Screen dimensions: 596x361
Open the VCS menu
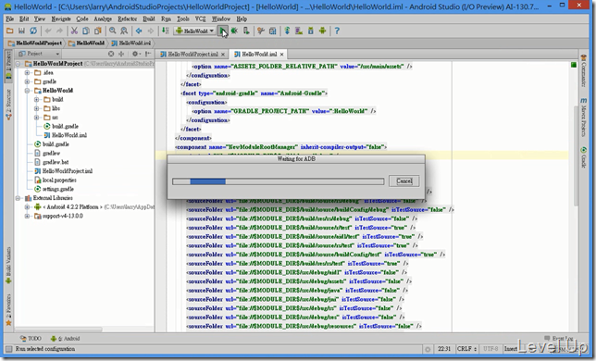[x=200, y=19]
